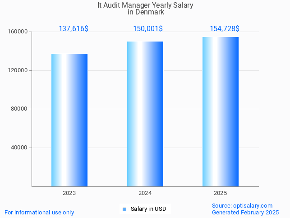The image size is (290, 218).
Task: Click the 150,001$ value label
Action: 148,28
